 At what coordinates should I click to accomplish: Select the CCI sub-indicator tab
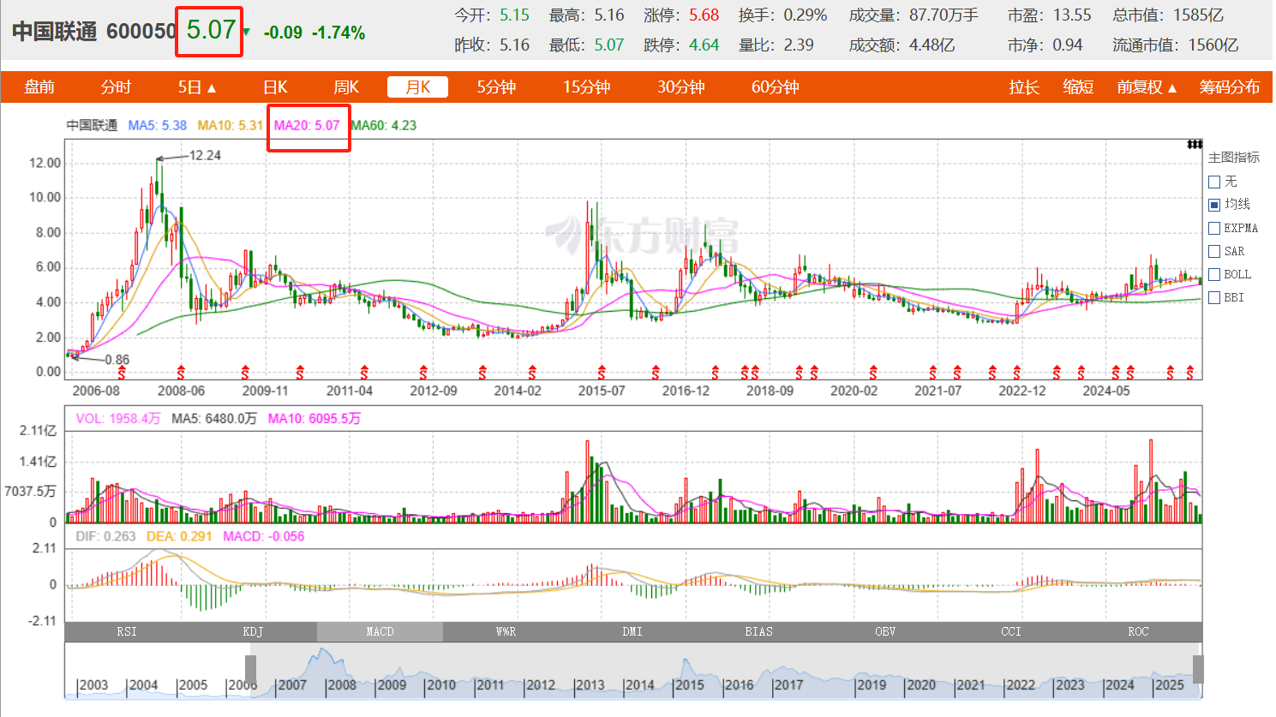(x=1011, y=632)
